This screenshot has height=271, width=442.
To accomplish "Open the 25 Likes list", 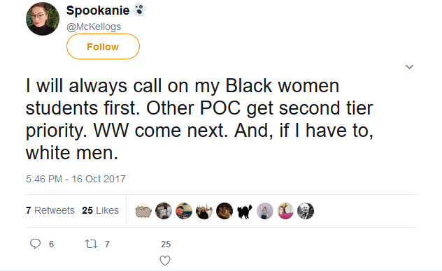I will 100,210.
